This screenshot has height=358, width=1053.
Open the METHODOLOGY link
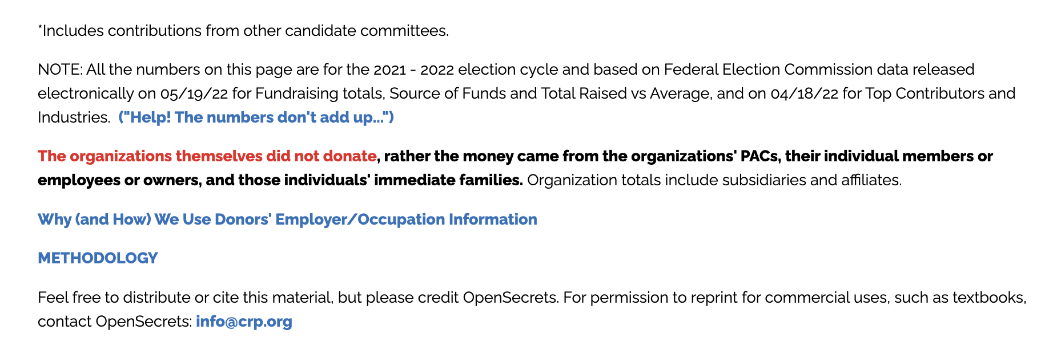98,258
